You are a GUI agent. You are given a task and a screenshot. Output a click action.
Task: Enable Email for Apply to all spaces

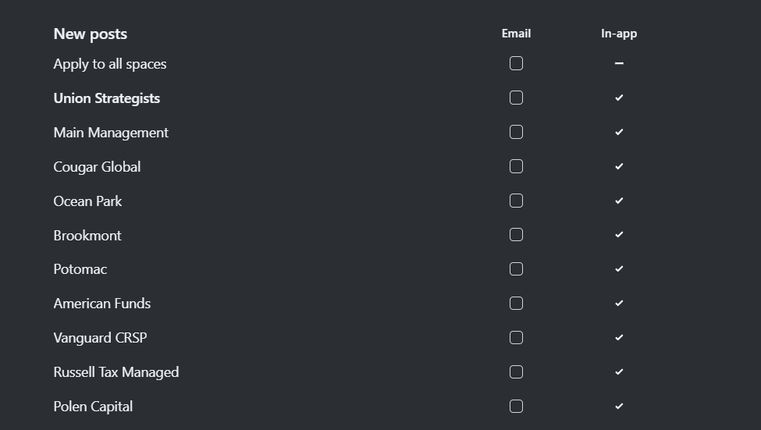click(516, 64)
